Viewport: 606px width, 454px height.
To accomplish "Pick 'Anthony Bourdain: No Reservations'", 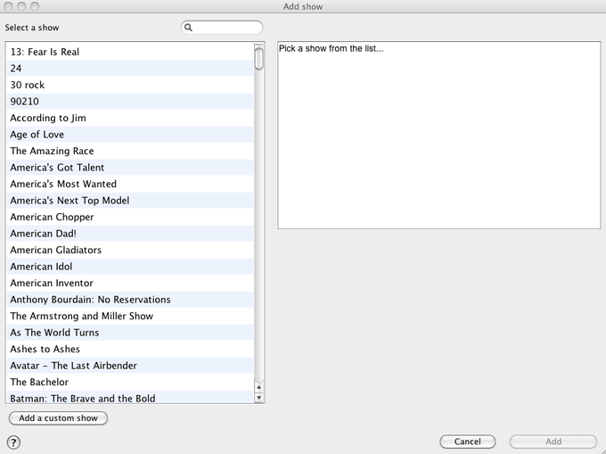I will pyautogui.click(x=130, y=300).
